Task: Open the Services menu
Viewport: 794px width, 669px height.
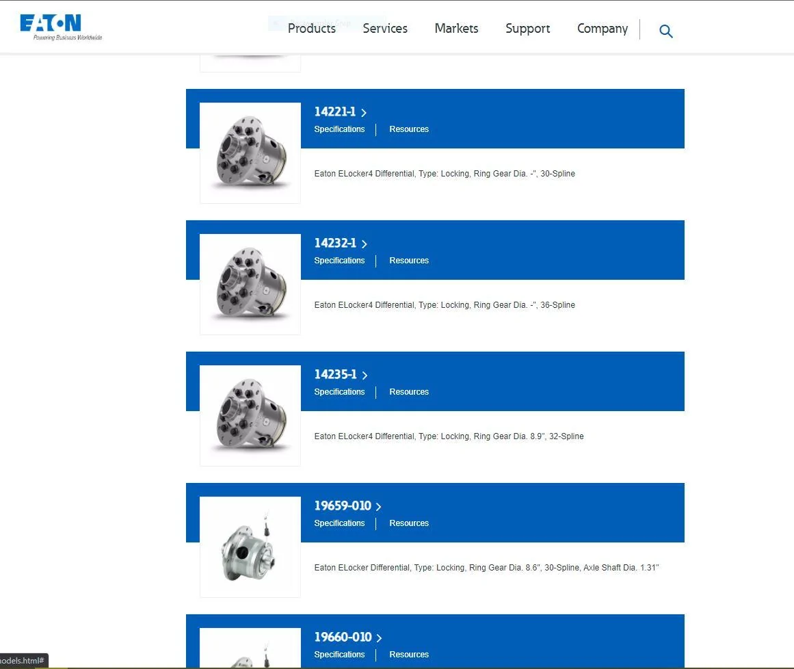Action: (385, 28)
